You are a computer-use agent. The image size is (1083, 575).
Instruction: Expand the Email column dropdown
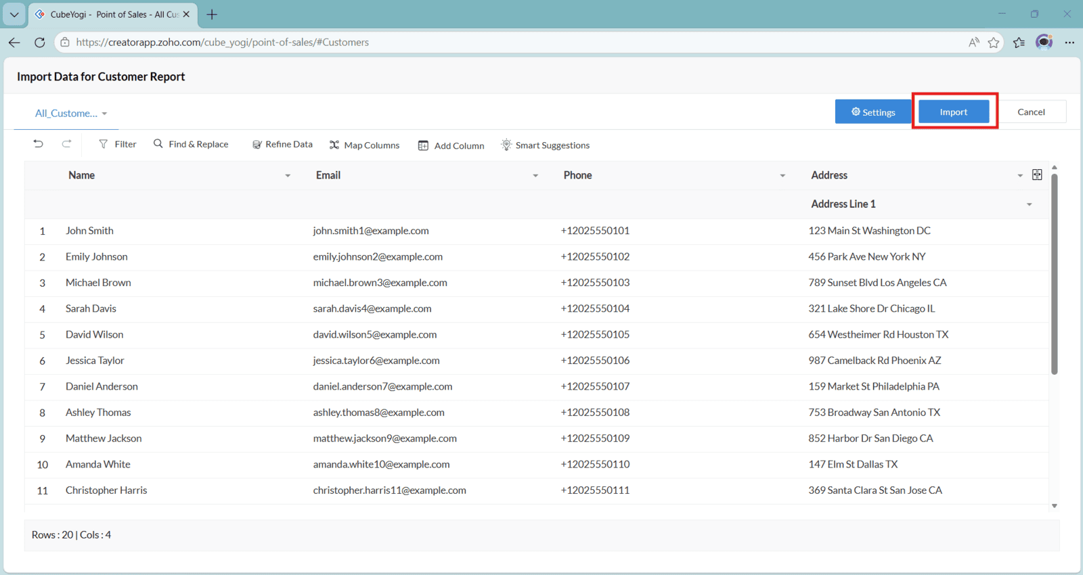535,176
